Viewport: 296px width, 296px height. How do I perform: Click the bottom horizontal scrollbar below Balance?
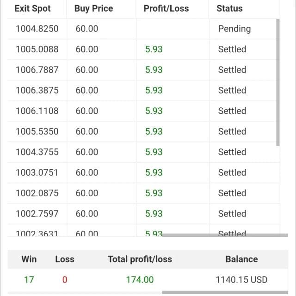click(225, 292)
